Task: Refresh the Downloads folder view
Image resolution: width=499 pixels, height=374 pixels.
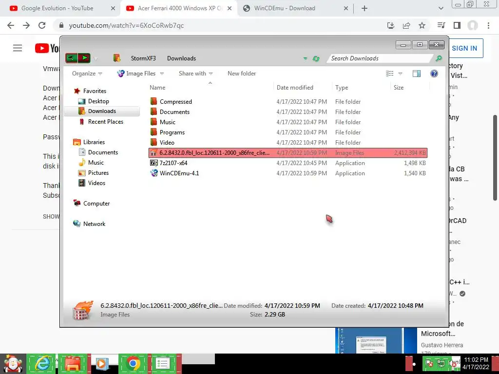Action: (316, 58)
